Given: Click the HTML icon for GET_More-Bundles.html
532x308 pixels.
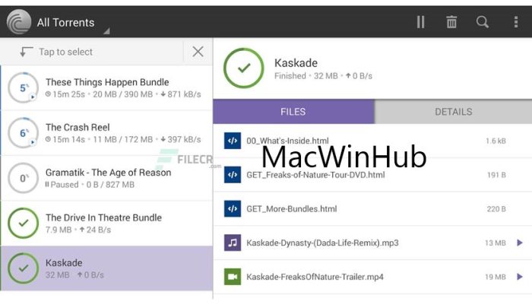Looking at the screenshot, I should (233, 208).
